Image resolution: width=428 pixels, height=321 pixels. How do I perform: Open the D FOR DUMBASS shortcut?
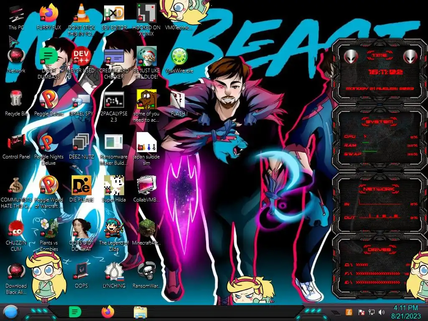pyautogui.click(x=48, y=64)
